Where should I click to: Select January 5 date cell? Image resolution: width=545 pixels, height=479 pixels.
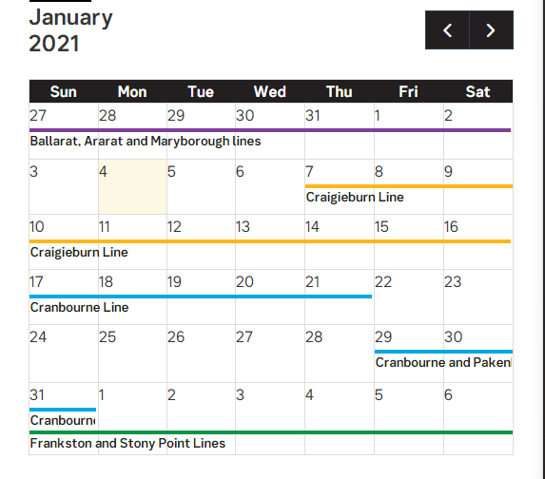click(x=201, y=186)
